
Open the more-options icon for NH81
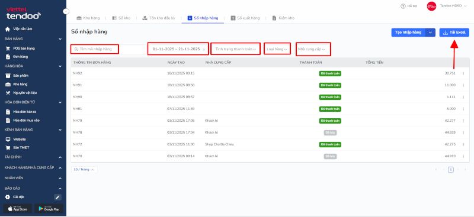coord(463,109)
